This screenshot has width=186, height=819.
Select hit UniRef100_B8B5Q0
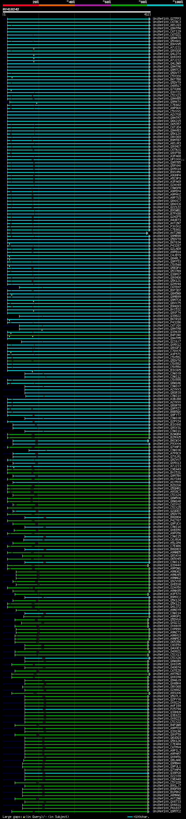(167, 412)
